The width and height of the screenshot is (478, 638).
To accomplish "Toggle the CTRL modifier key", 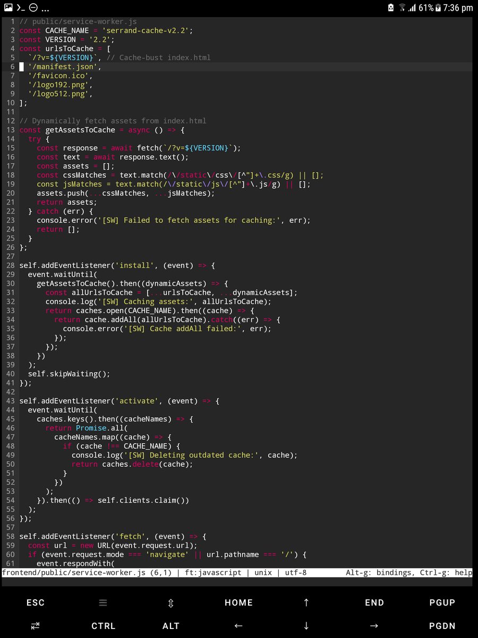I will tap(103, 626).
